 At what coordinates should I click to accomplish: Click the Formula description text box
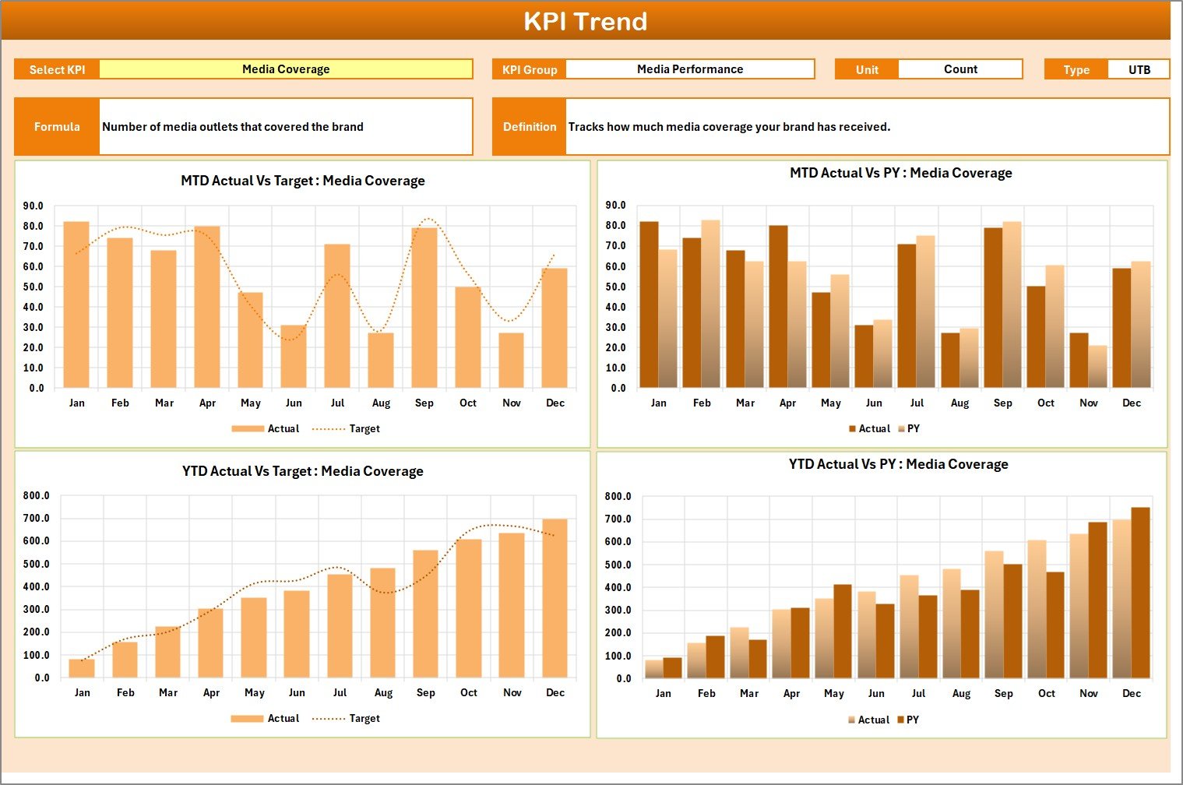(285, 126)
